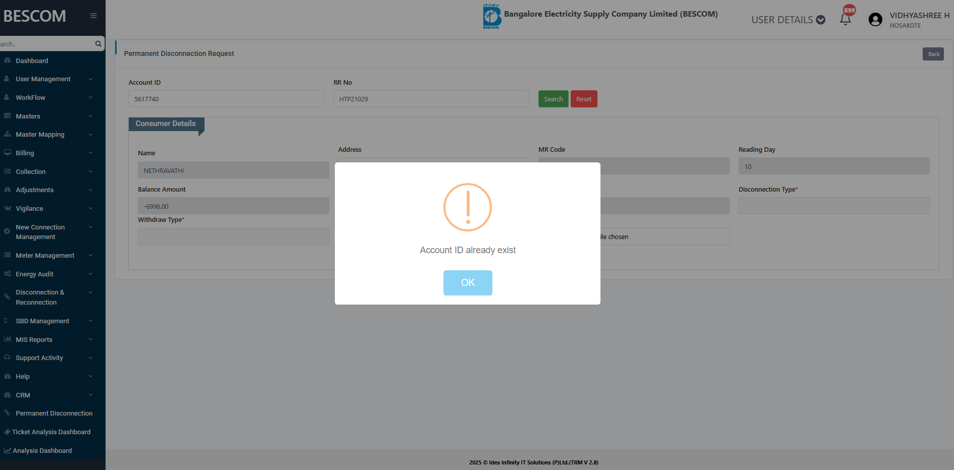
Task: Click the CRM sidebar icon
Action: click(7, 395)
